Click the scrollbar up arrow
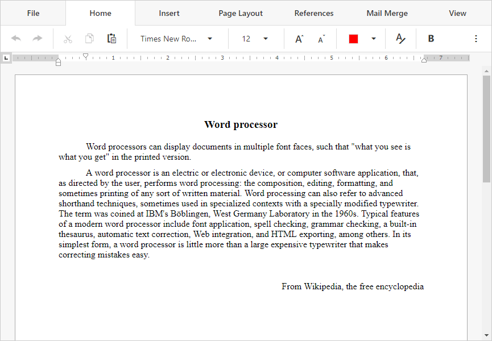492x341 pixels. pyautogui.click(x=487, y=72)
